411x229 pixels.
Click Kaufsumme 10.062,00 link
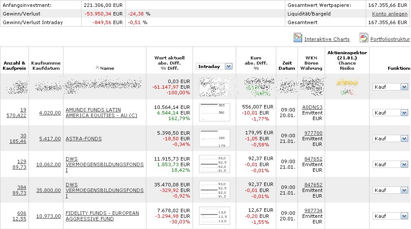48,165
